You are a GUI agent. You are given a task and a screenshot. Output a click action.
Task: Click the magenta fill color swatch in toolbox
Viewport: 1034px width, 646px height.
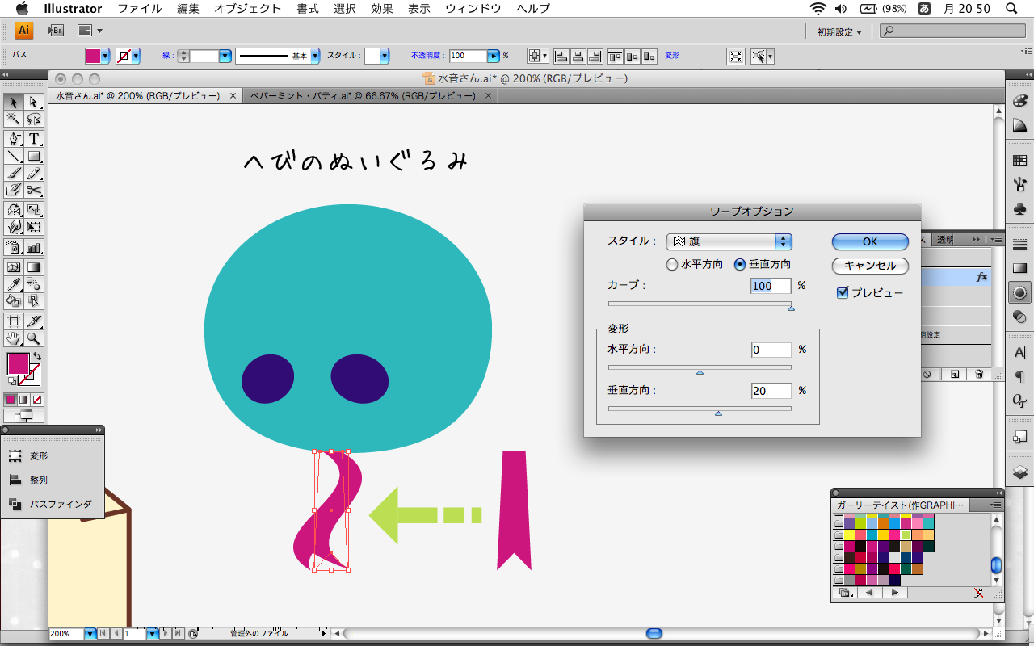coord(18,364)
